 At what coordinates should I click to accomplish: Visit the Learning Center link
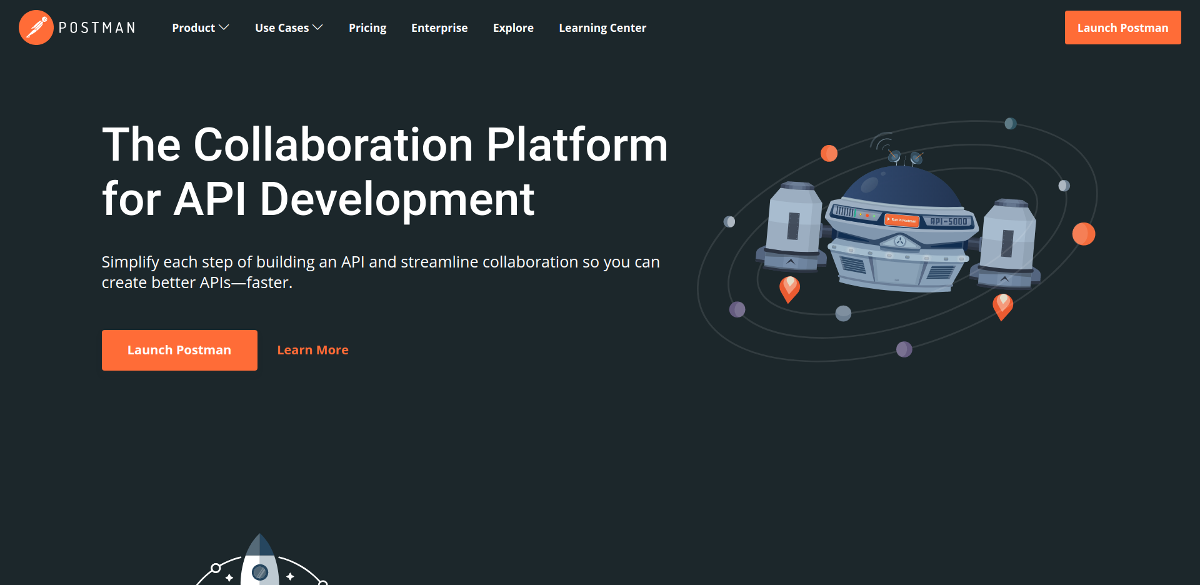602,28
